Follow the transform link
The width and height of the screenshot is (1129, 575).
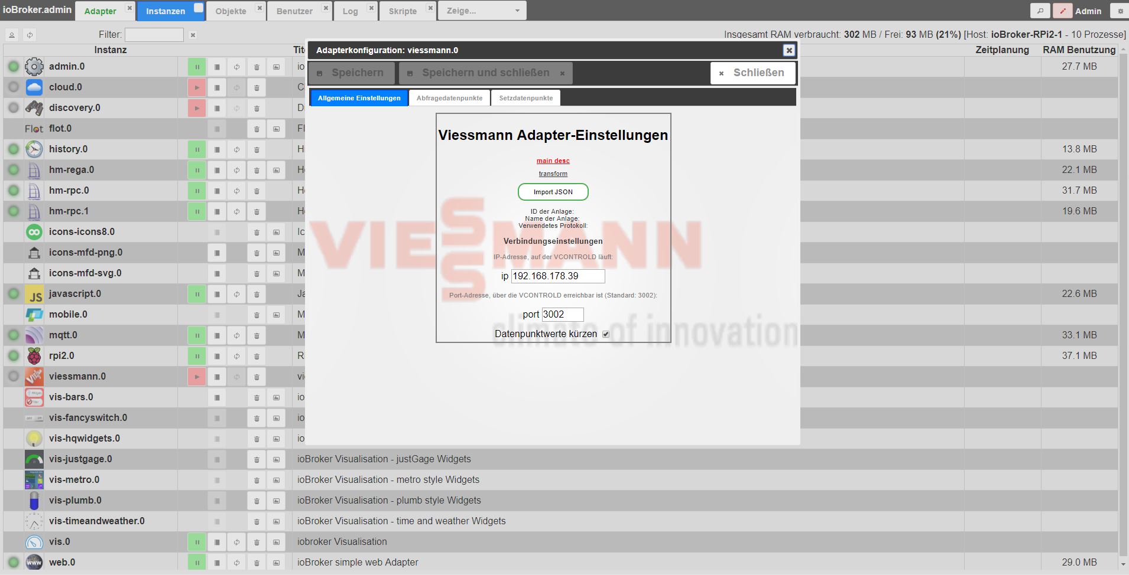tap(553, 174)
